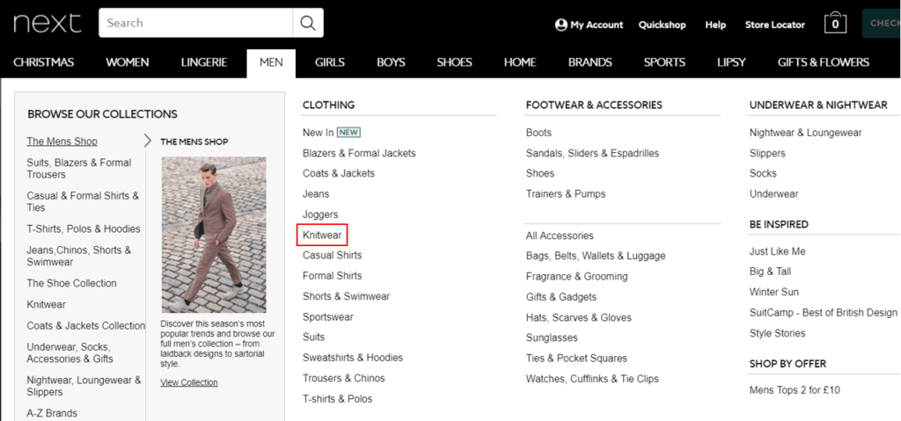Open Nightwear & Loungewear link
The width and height of the screenshot is (901, 421).
(x=806, y=133)
